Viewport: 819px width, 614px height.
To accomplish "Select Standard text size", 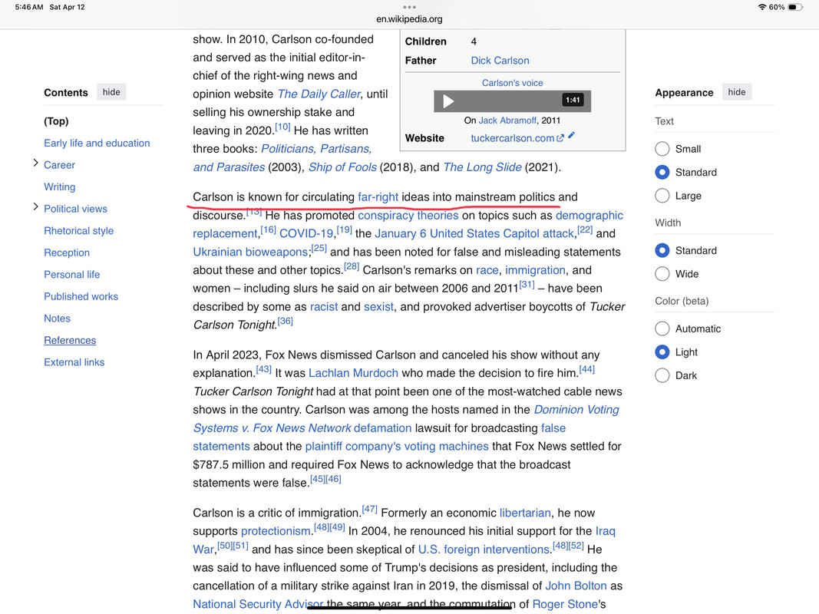I will pyautogui.click(x=662, y=172).
